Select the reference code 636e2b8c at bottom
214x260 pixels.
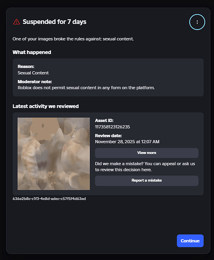(x=49, y=199)
